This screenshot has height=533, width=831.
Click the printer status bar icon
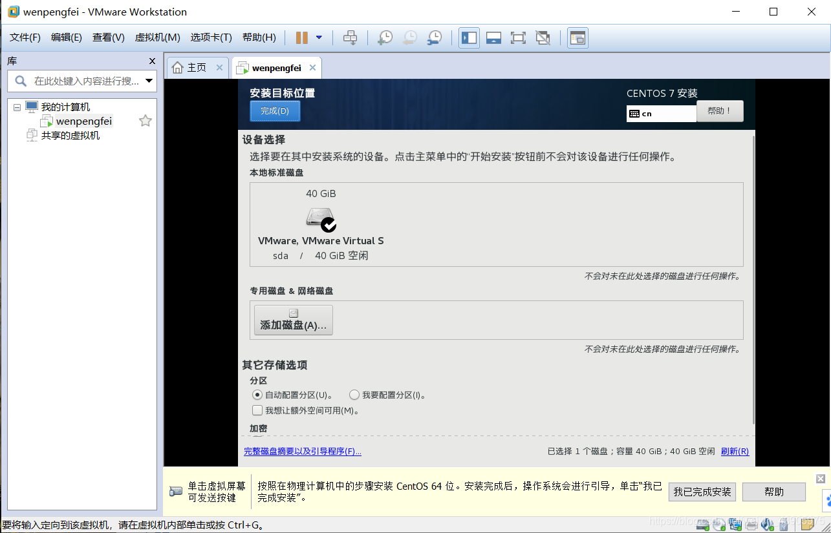pos(750,525)
